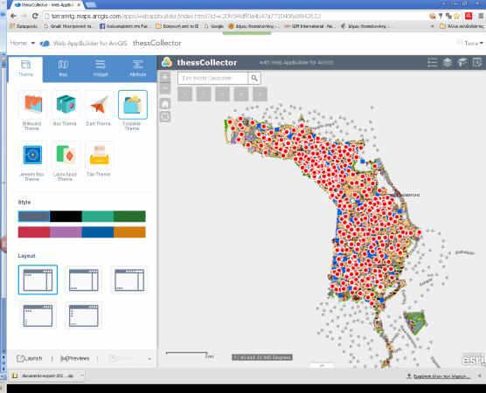Viewport: 486px width, 393px height.
Task: Open the user account dropdown
Action: [x=474, y=44]
